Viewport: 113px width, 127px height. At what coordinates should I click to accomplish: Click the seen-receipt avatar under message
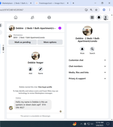point(60,112)
